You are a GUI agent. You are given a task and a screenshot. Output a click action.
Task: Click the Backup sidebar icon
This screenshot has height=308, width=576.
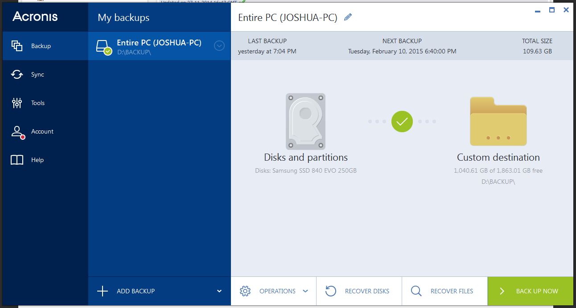(x=17, y=46)
